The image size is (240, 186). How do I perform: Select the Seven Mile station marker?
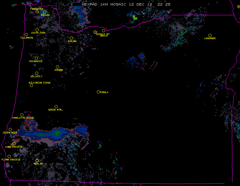[x=10, y=130]
